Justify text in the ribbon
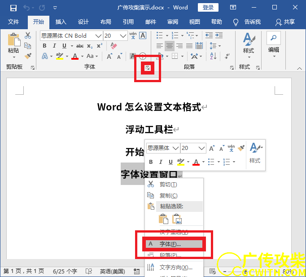 coord(189,46)
